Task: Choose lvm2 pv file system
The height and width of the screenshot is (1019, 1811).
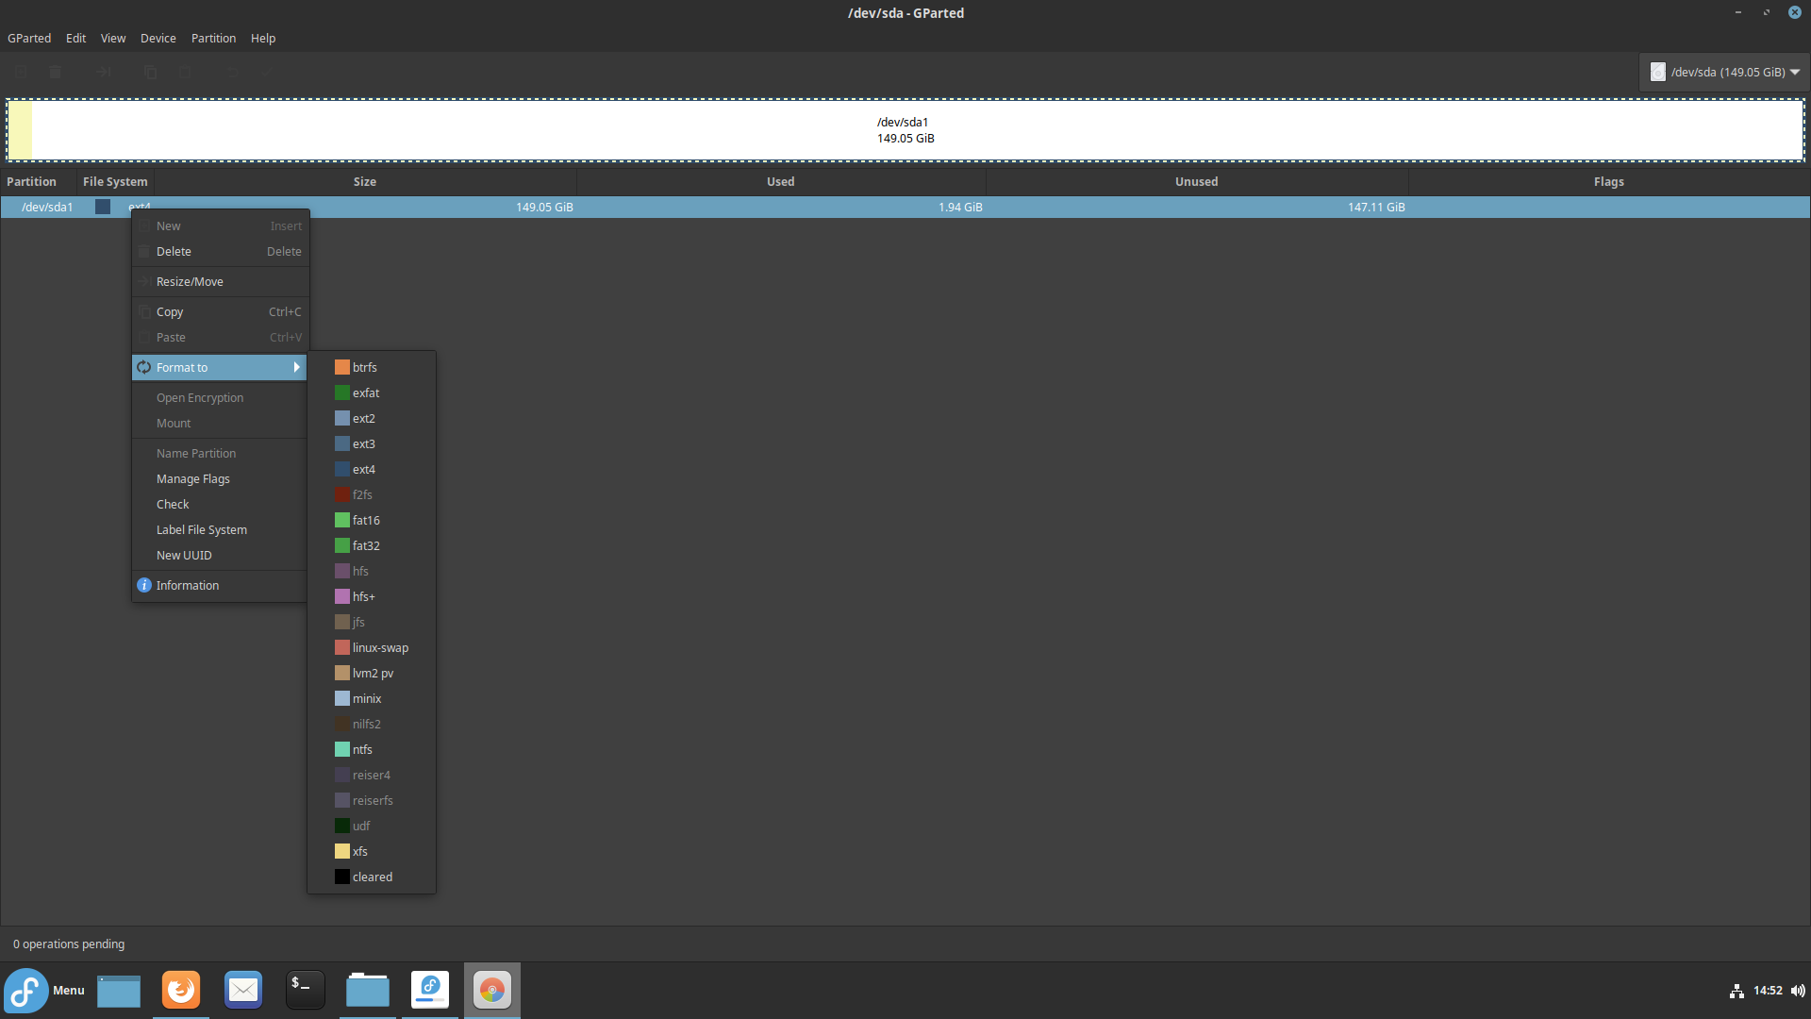Action: click(372, 673)
